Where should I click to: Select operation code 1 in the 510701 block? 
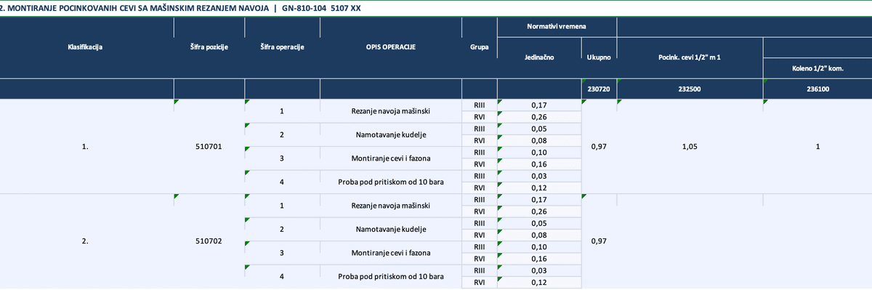click(282, 111)
